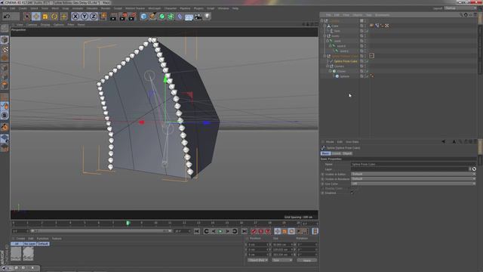483x272 pixels.
Task: Collapse the first Joint hierarchy
Action: (328, 41)
